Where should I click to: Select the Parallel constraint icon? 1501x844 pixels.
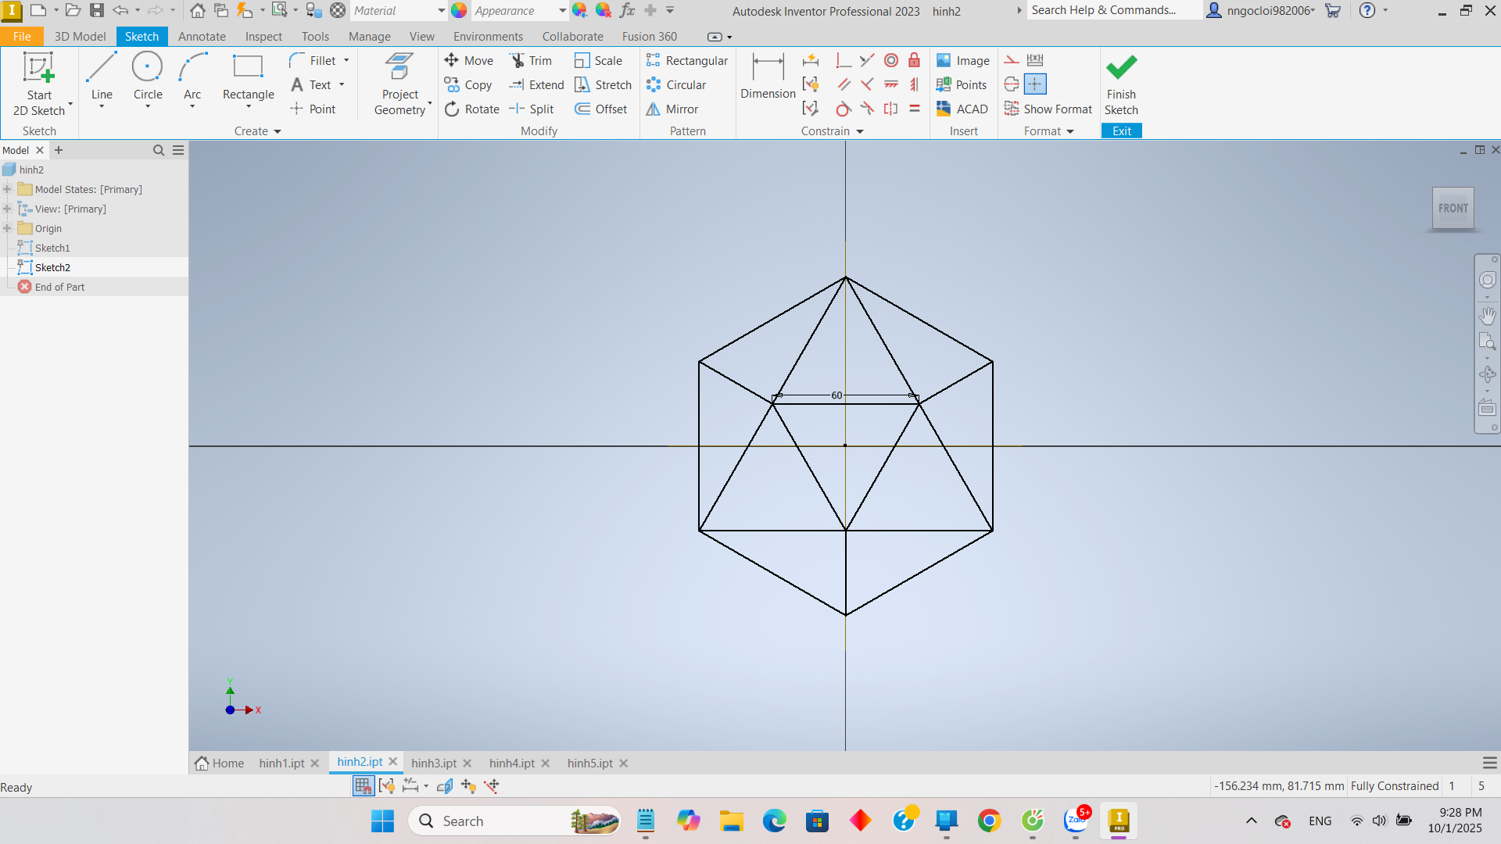(x=844, y=84)
